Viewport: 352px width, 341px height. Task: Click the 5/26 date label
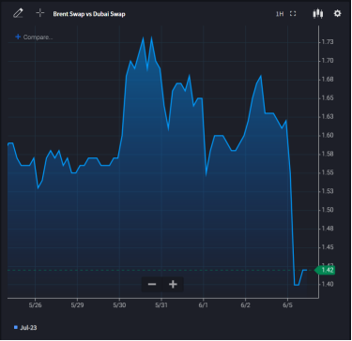pos(35,304)
